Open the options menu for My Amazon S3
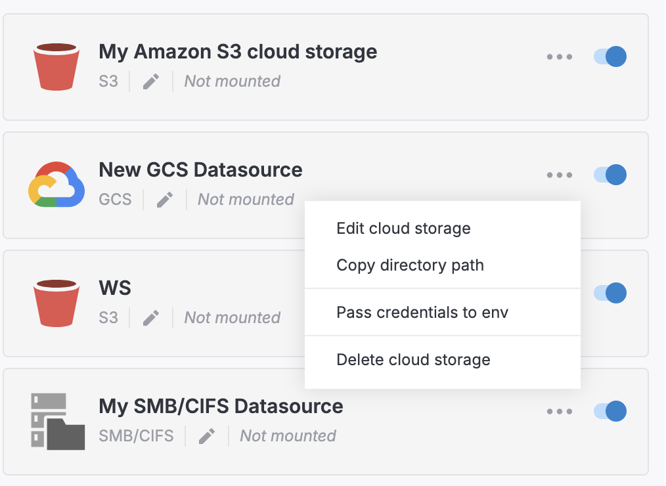This screenshot has height=486, width=666. coord(559,57)
